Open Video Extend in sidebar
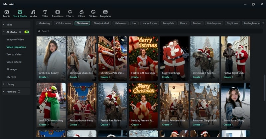 14,62
